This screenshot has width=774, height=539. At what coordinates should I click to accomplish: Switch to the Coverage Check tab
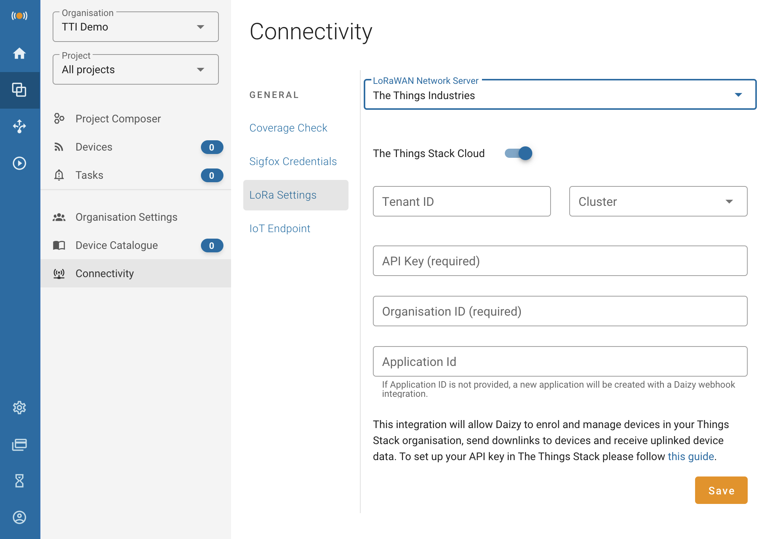[x=288, y=128]
